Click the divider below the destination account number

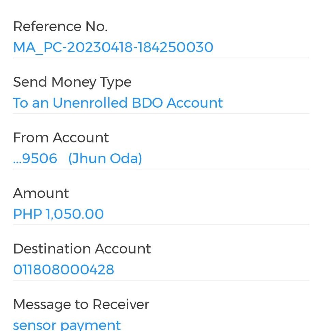pos(161,280)
